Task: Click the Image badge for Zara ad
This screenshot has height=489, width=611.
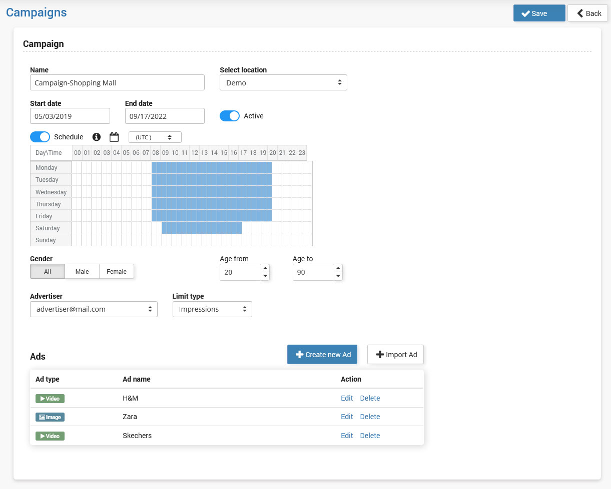Action: coord(50,417)
